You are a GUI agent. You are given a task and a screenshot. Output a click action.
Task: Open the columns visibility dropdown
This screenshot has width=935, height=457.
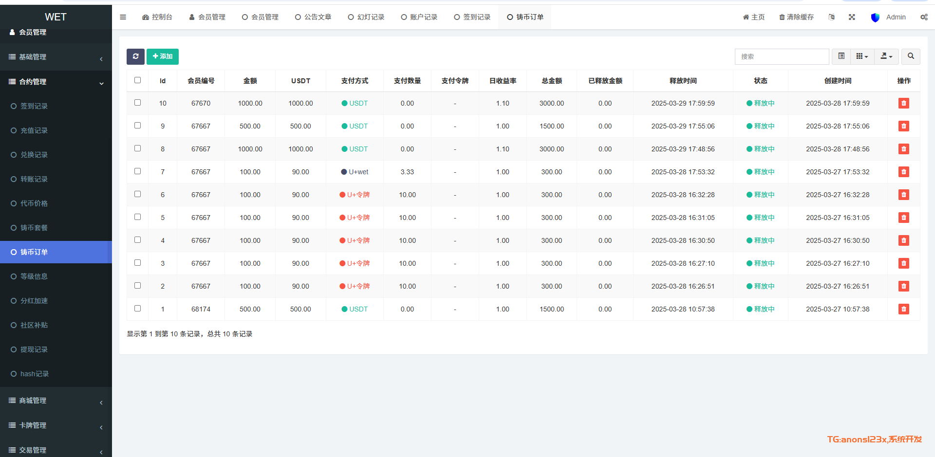click(x=862, y=56)
